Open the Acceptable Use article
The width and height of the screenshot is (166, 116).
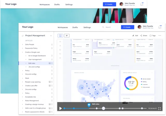[x=31, y=97]
